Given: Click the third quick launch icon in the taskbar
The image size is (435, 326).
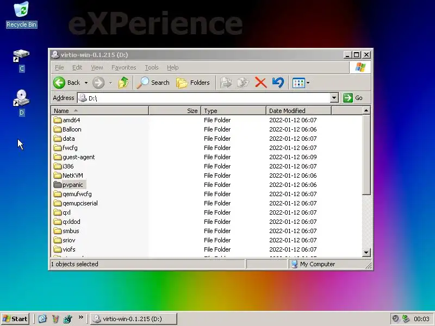Looking at the screenshot, I should (67, 319).
